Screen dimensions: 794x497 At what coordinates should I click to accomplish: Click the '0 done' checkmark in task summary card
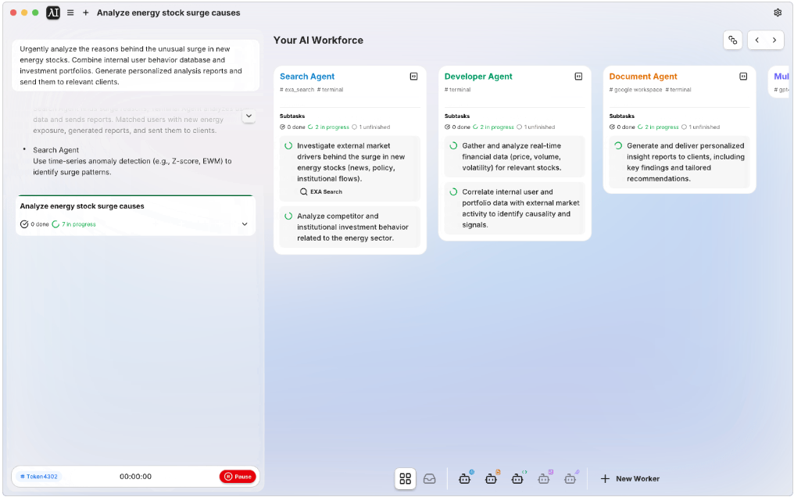point(23,224)
